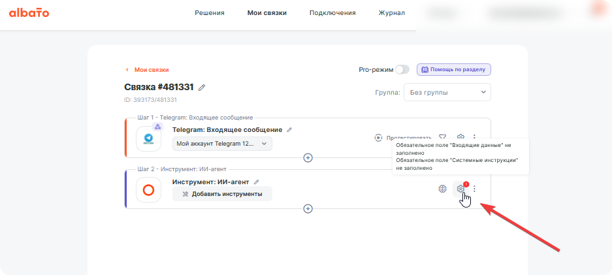Open the Решения menu
This screenshot has height=275, width=612.
point(210,13)
